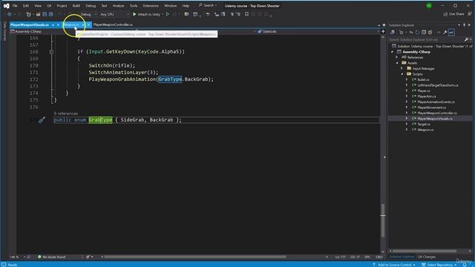Click the screwdriver quick actions icon

[x=42, y=120]
